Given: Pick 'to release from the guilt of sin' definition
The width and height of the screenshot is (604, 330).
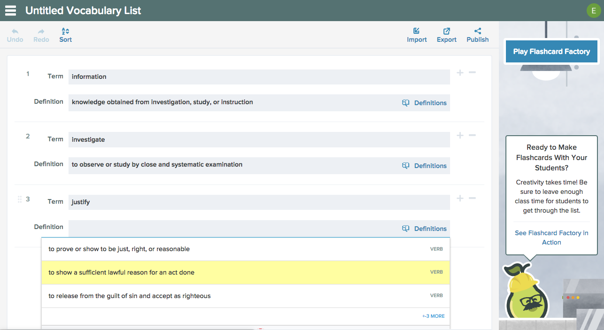Looking at the screenshot, I should (130, 296).
